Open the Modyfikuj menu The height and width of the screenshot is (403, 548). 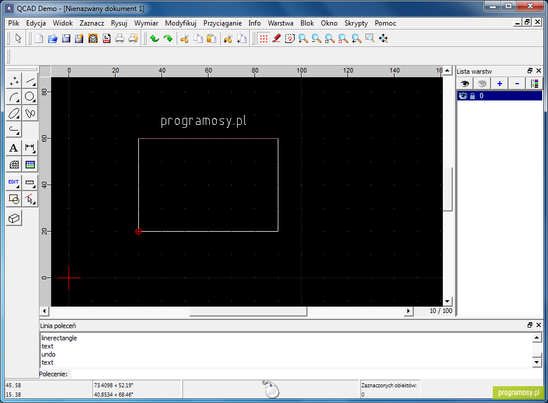click(181, 23)
